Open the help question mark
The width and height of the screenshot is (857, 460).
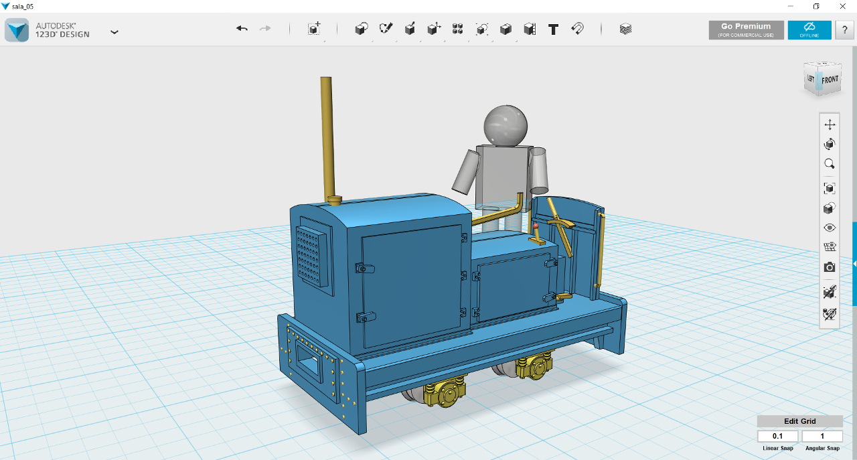[844, 30]
